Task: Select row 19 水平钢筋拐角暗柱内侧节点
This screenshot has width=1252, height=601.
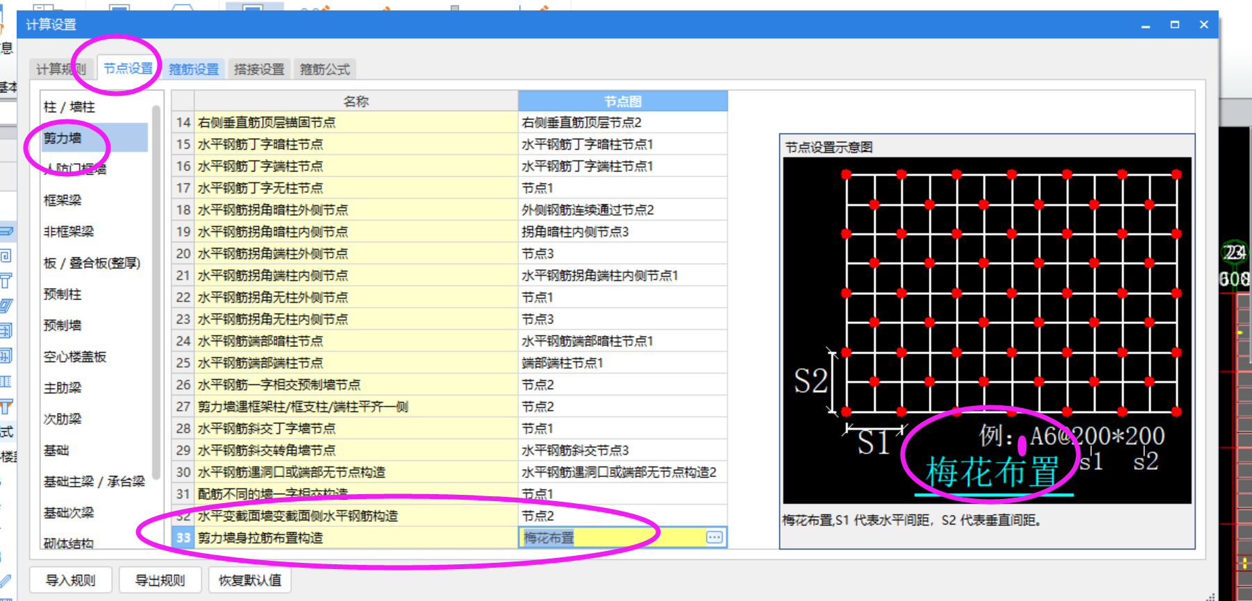Action: point(356,232)
